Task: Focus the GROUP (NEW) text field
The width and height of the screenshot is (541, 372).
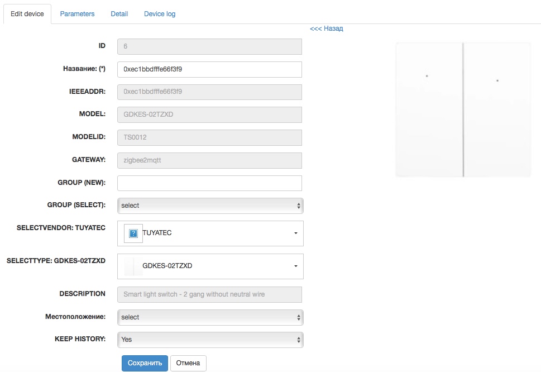Action: pyautogui.click(x=209, y=183)
